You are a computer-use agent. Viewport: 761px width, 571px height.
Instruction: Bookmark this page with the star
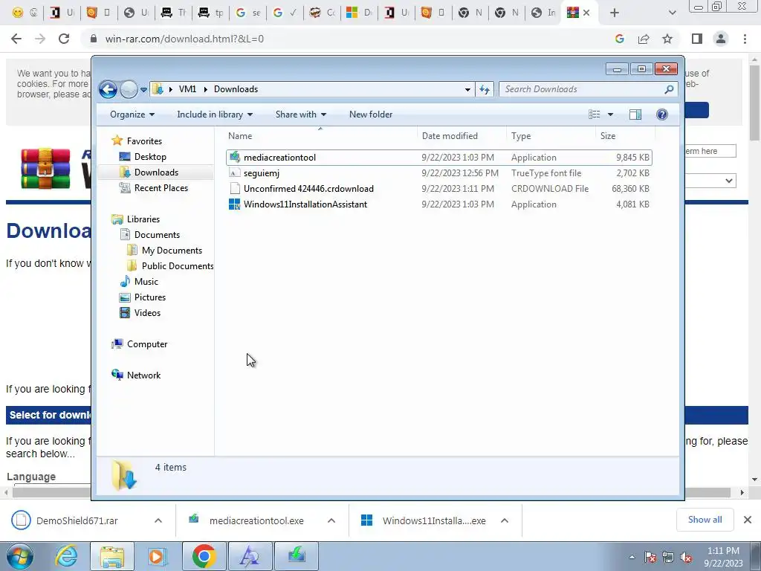click(x=667, y=39)
